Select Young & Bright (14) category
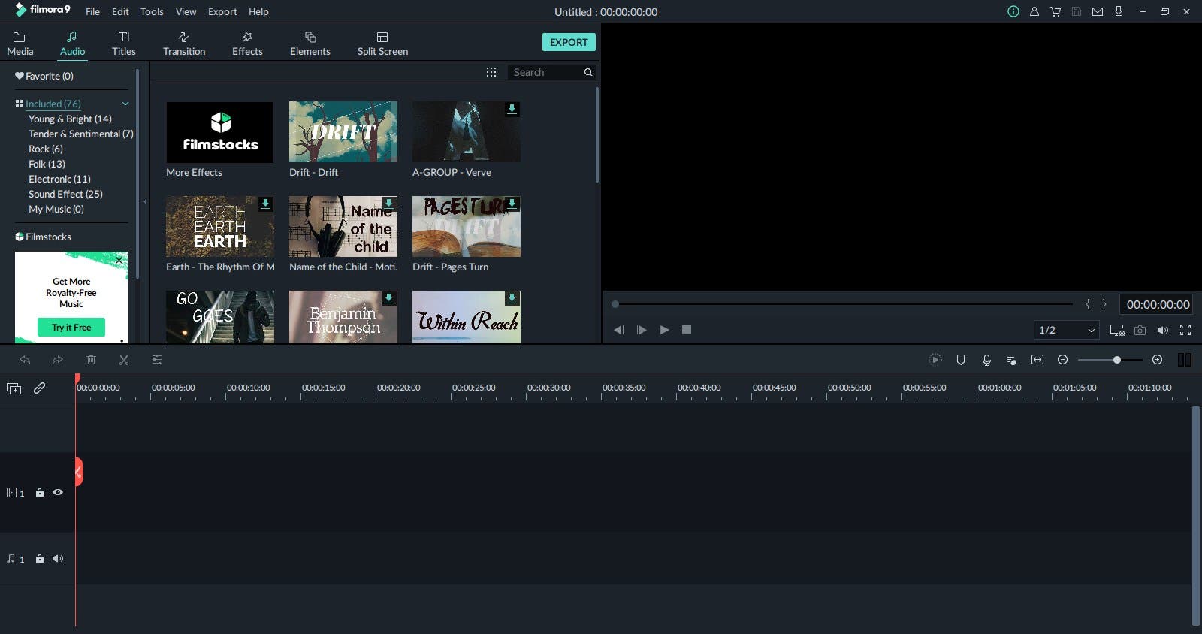 70,119
